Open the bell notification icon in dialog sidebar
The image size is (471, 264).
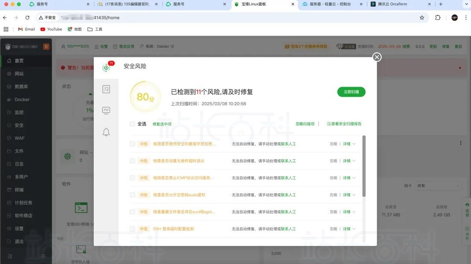pos(106,132)
